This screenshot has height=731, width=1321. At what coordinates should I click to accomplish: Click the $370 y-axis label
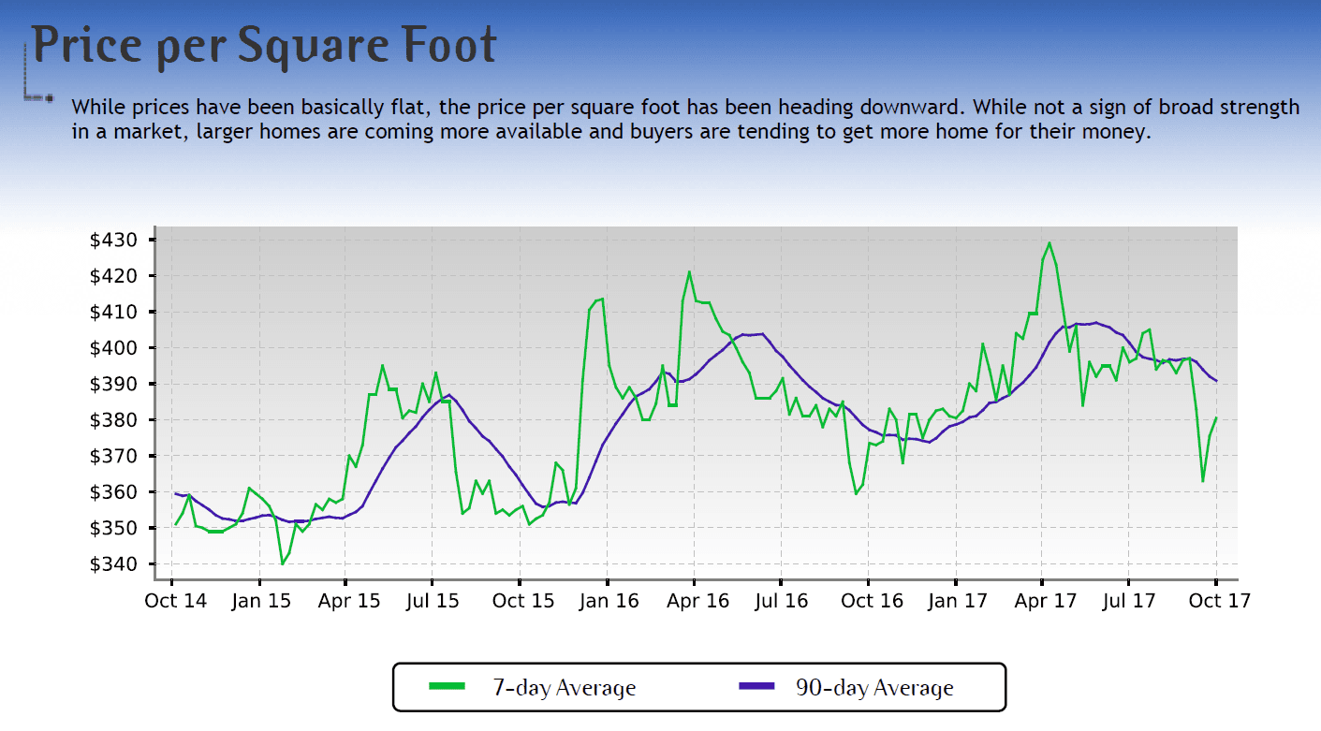tap(113, 457)
